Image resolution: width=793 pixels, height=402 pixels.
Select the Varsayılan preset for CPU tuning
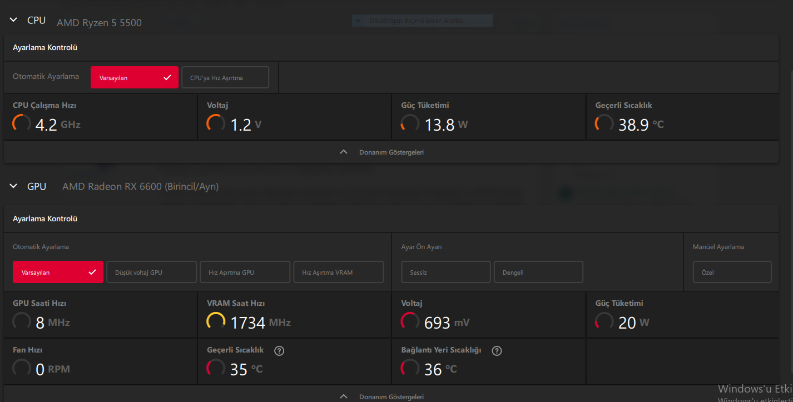(135, 78)
